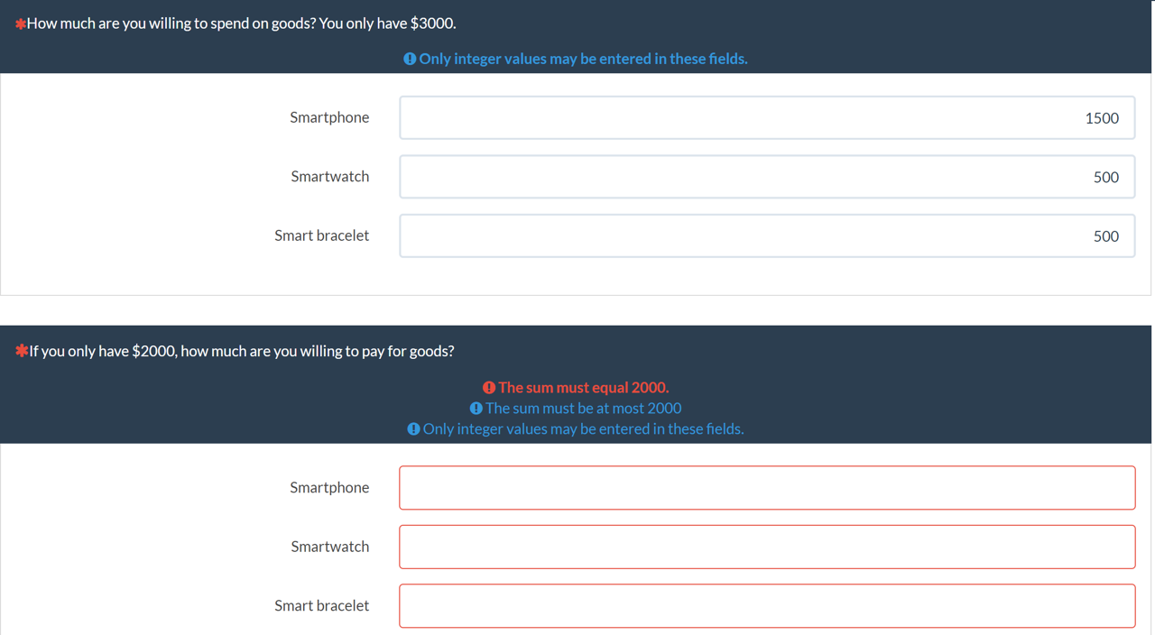Image resolution: width=1155 pixels, height=635 pixels.
Task: Click the red error icon before "The sum must equal 2000"
Action: tap(489, 387)
